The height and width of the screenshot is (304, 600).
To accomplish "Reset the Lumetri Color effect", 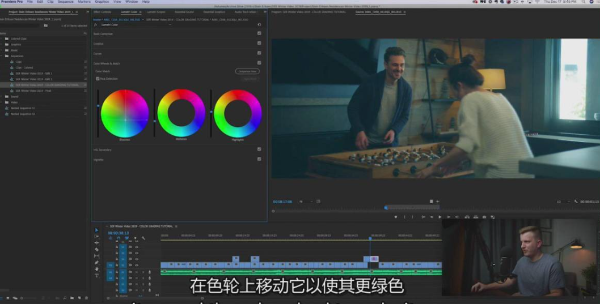I will (259, 25).
